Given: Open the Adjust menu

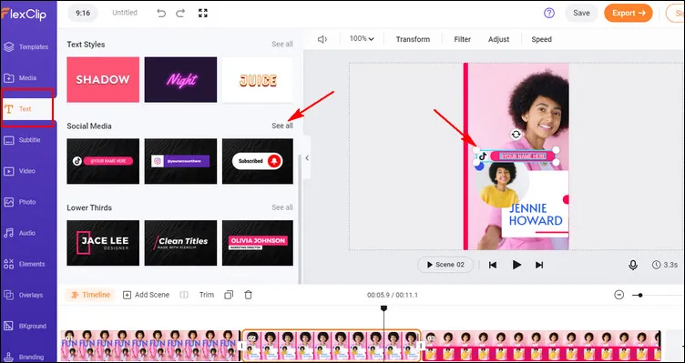Looking at the screenshot, I should pyautogui.click(x=498, y=39).
